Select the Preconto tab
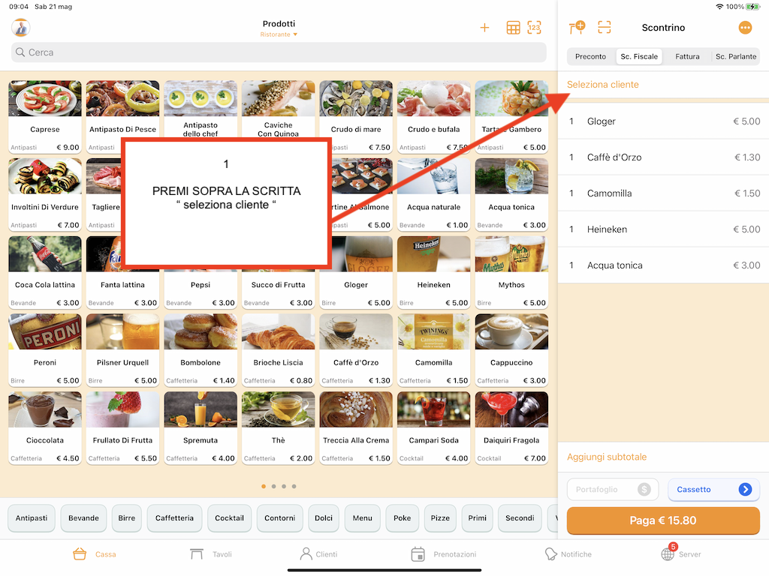This screenshot has height=576, width=769. [x=590, y=56]
